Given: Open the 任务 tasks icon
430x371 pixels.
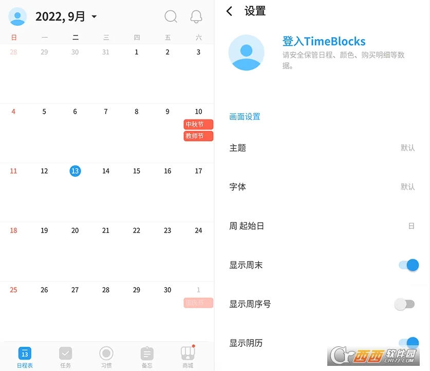Looking at the screenshot, I should pos(65,354).
